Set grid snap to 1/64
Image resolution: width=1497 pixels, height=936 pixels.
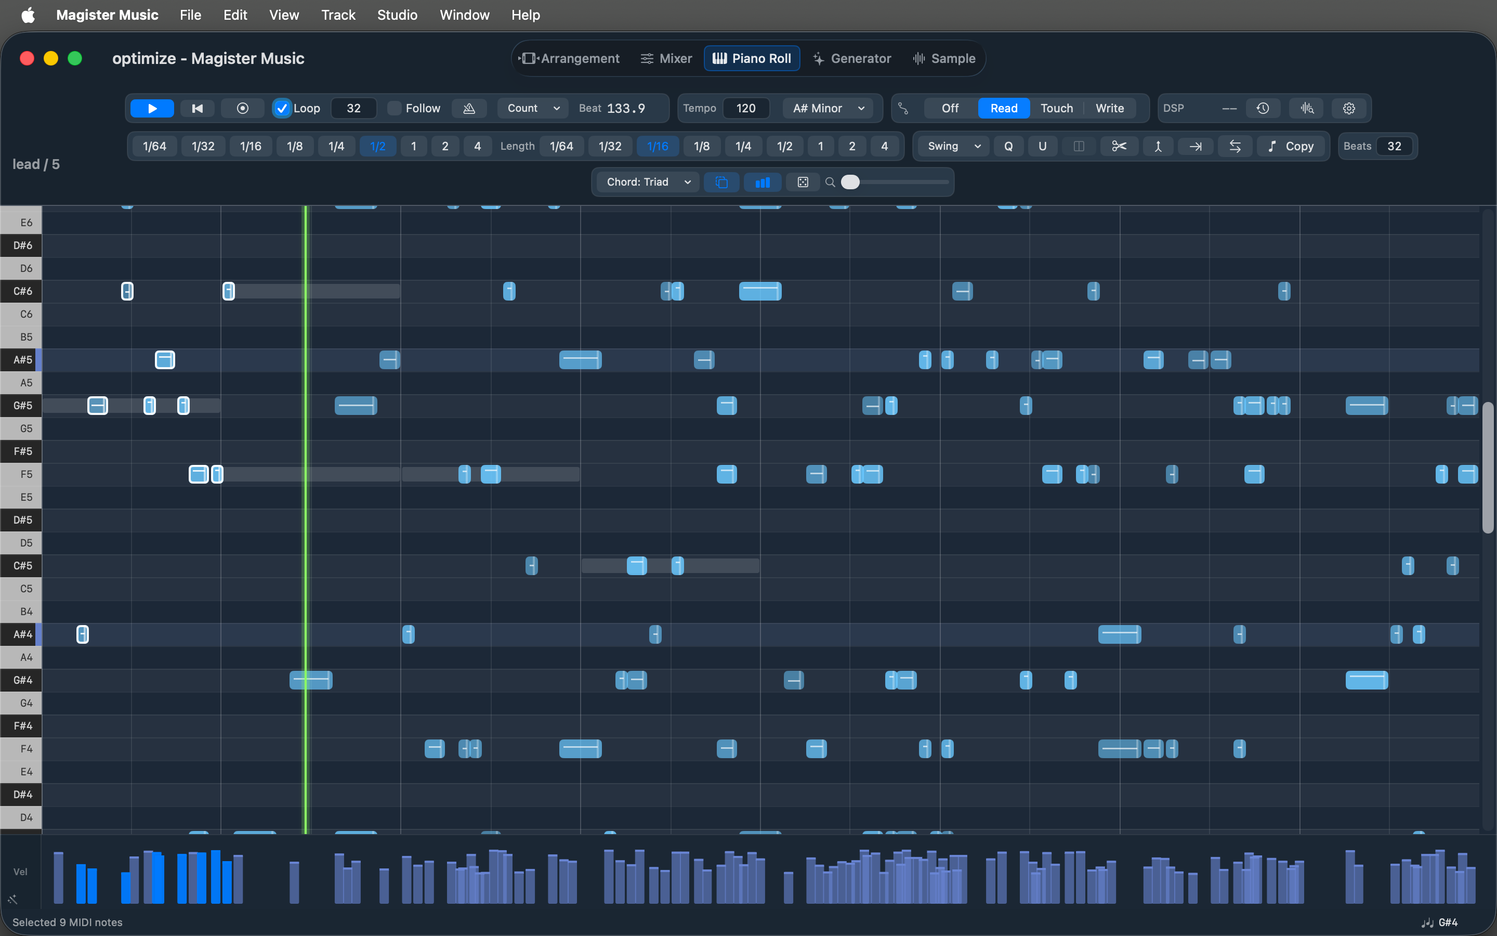[x=155, y=146]
